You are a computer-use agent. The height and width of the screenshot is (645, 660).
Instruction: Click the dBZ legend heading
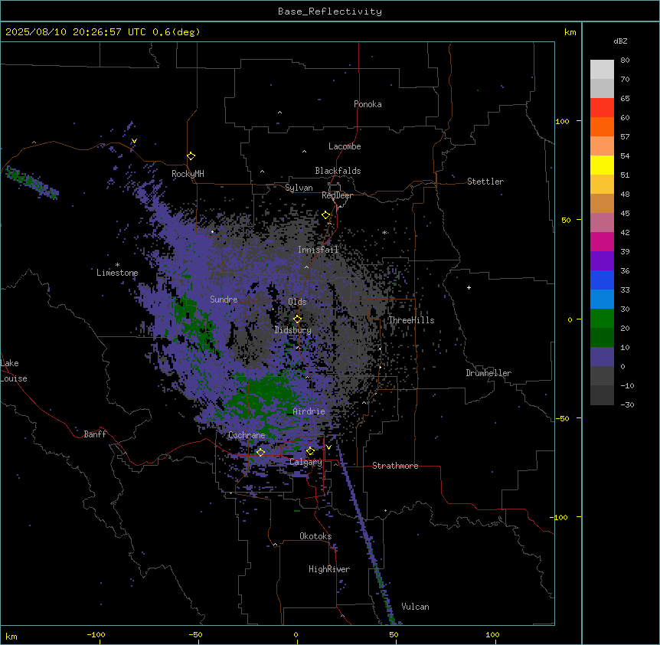pos(620,41)
